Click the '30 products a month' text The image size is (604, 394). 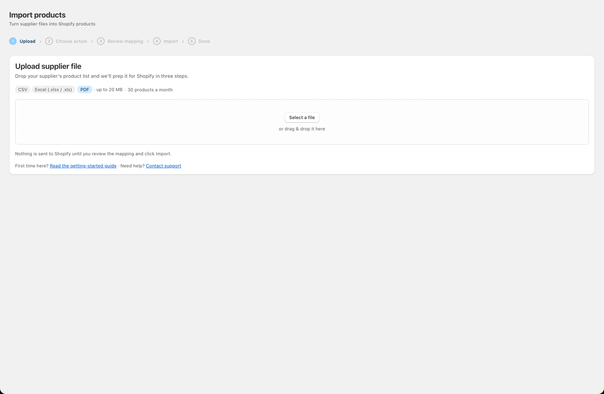(150, 90)
